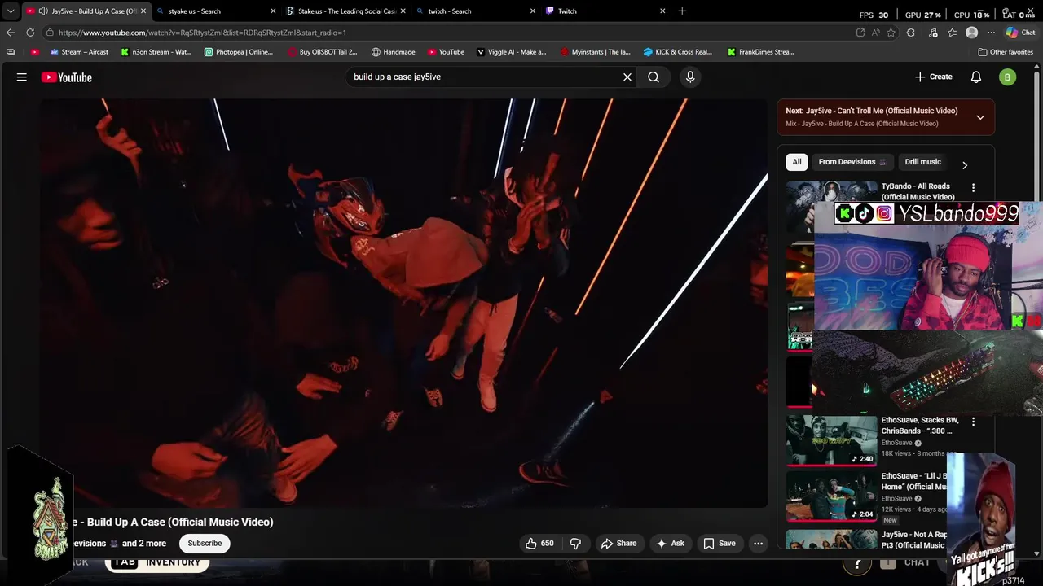Image resolution: width=1043 pixels, height=586 pixels.
Task: Open Viggle AI bookmark
Action: (x=511, y=52)
